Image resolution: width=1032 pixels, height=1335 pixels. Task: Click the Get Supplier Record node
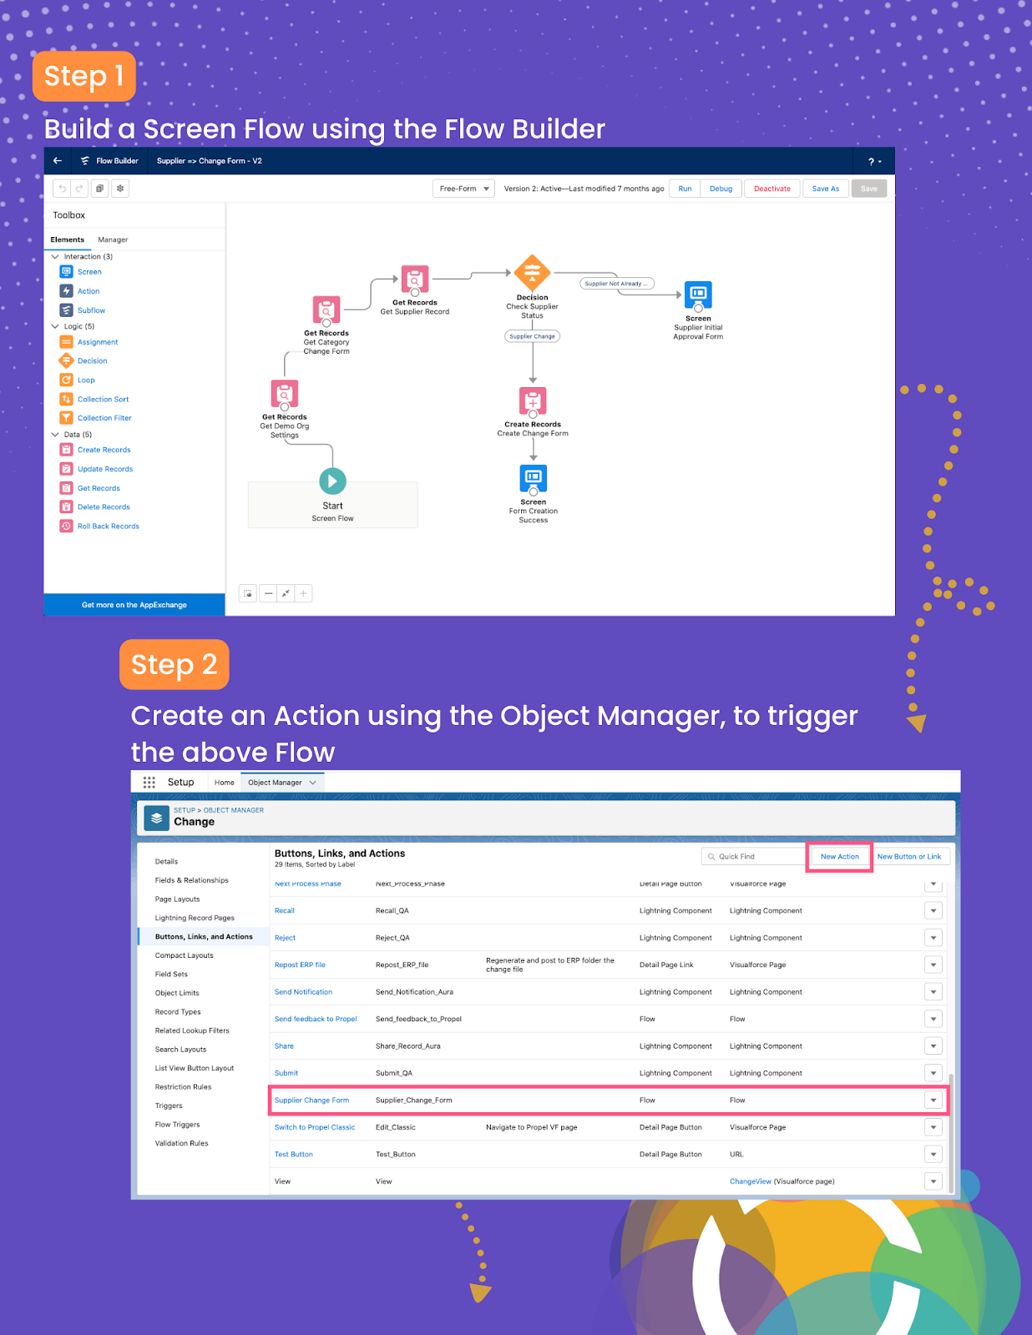pyautogui.click(x=415, y=280)
